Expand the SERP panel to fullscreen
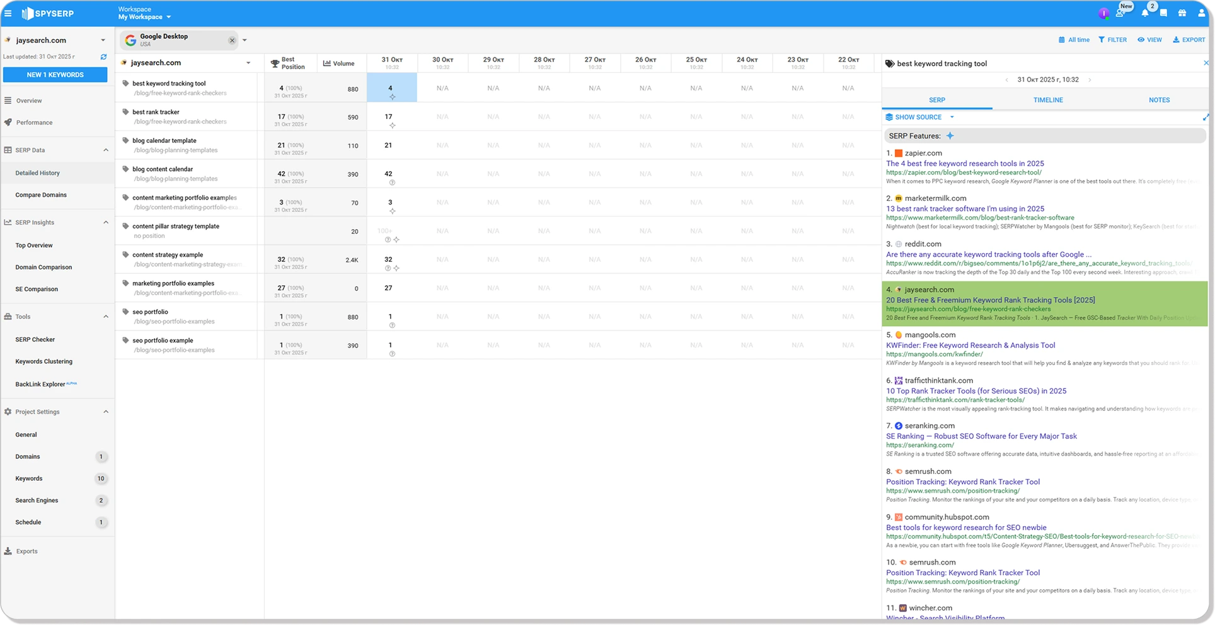1215x625 pixels. pos(1206,117)
